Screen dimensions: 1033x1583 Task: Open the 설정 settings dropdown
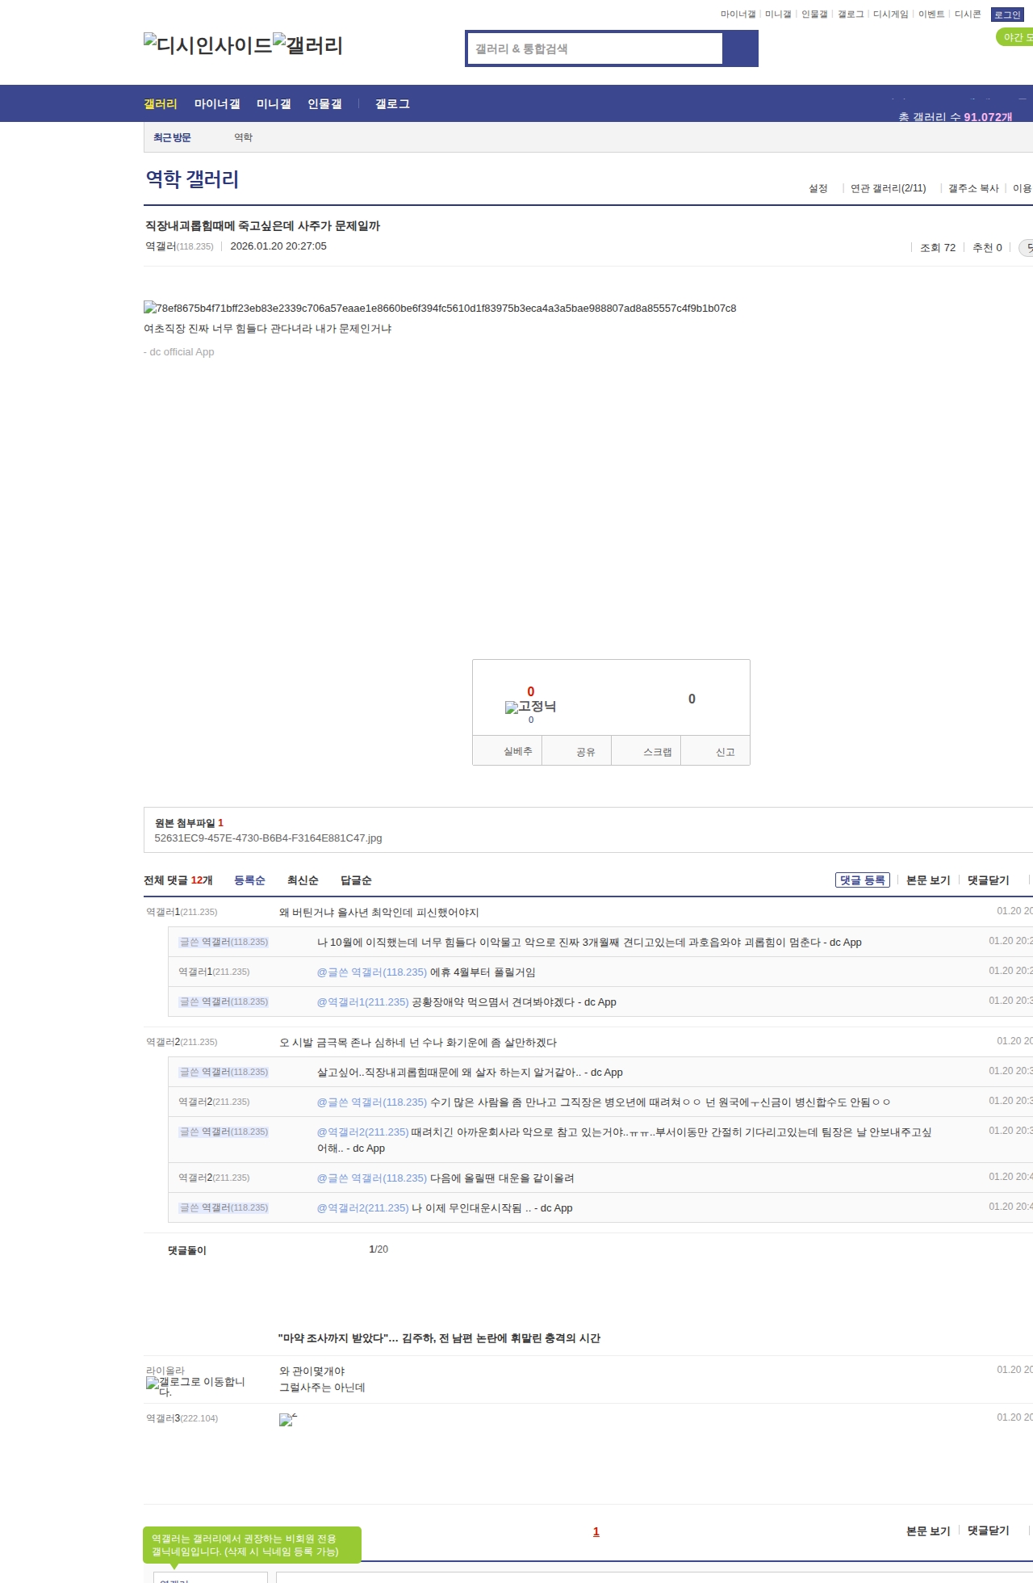coord(818,188)
